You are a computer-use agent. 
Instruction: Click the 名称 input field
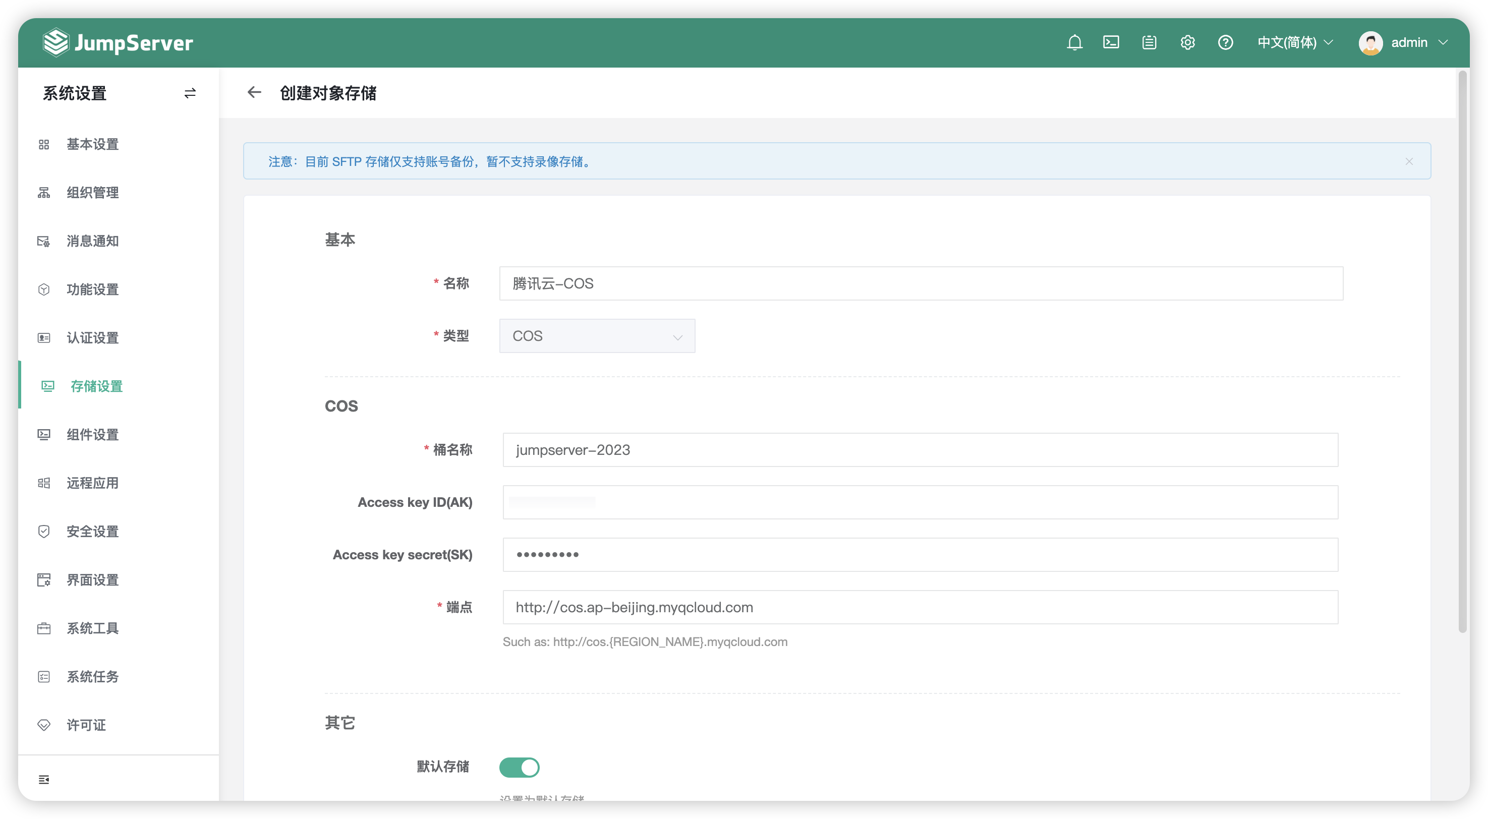click(x=922, y=283)
